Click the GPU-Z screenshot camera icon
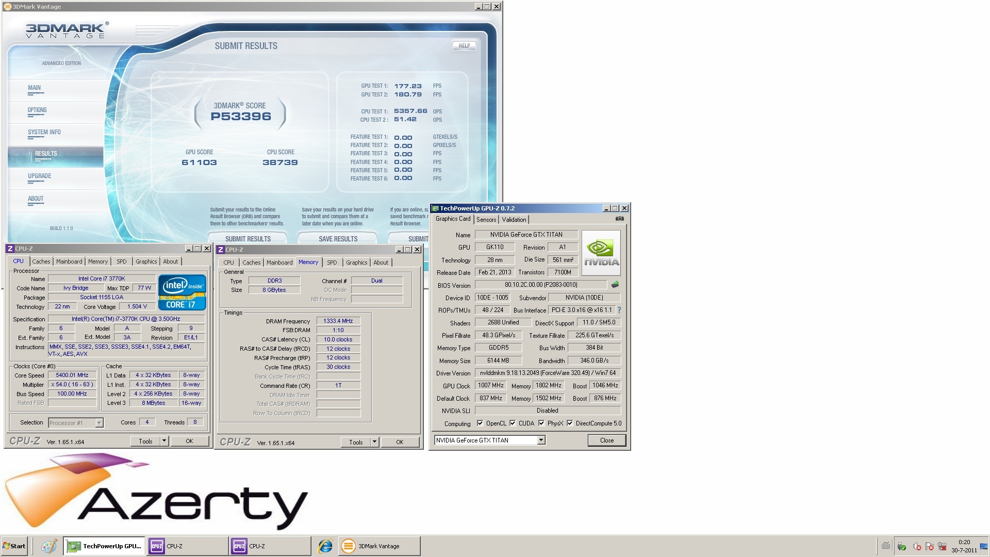 tap(619, 219)
